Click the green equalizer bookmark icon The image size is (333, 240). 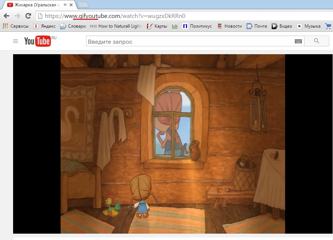click(x=175, y=27)
